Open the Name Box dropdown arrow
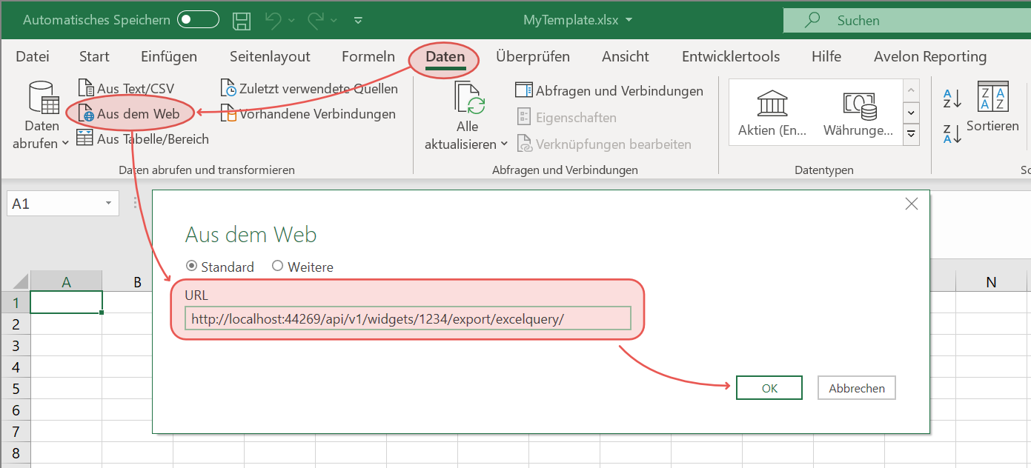 [x=109, y=203]
